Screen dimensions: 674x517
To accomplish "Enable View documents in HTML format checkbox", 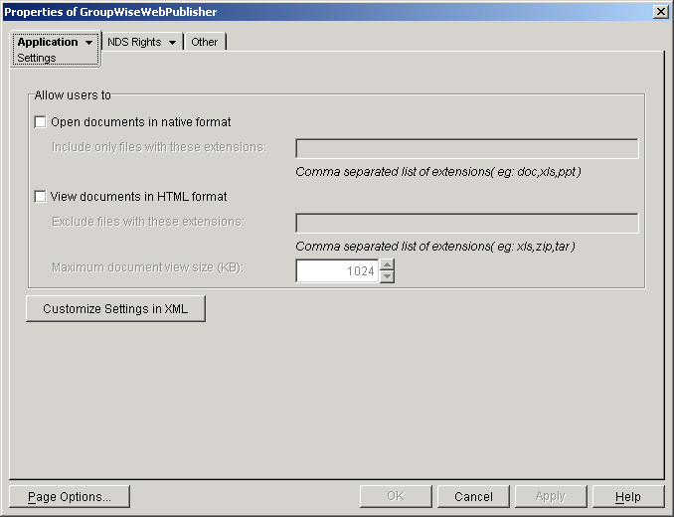I will 40,197.
